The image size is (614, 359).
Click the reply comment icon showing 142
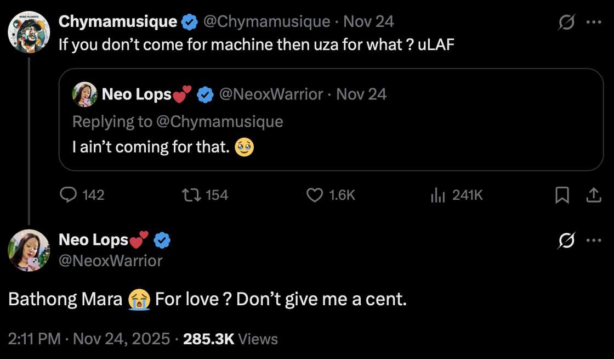(x=68, y=195)
